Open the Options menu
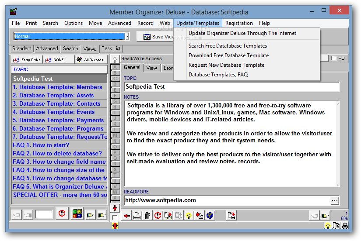 74,23
